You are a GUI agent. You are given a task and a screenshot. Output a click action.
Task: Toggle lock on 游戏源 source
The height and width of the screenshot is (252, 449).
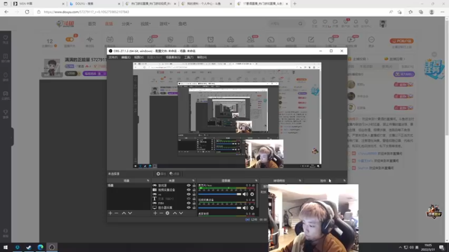tap(194, 185)
